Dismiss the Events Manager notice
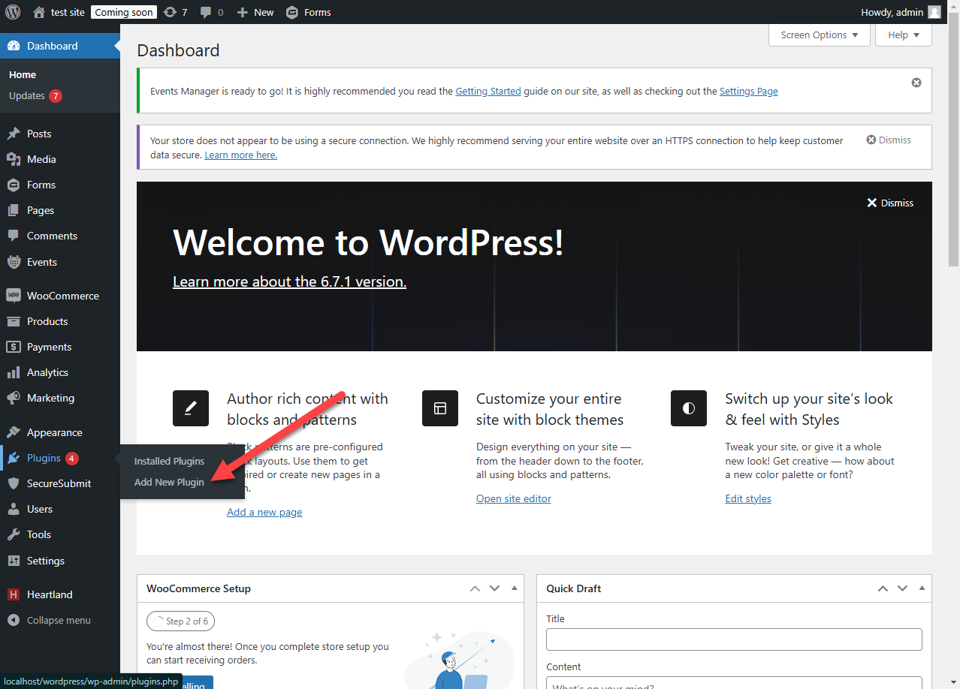The height and width of the screenshot is (689, 960). pyautogui.click(x=916, y=83)
